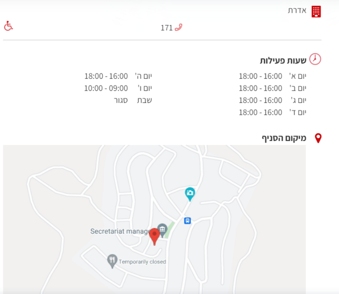
Task: Click the שבת סגור row
Action: [133, 100]
